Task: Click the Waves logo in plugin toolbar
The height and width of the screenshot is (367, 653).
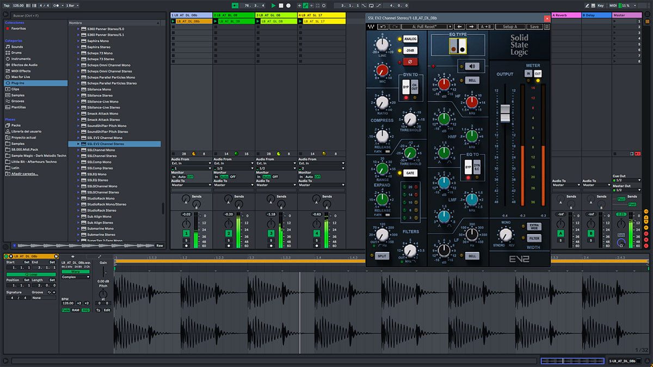Action: coord(371,26)
